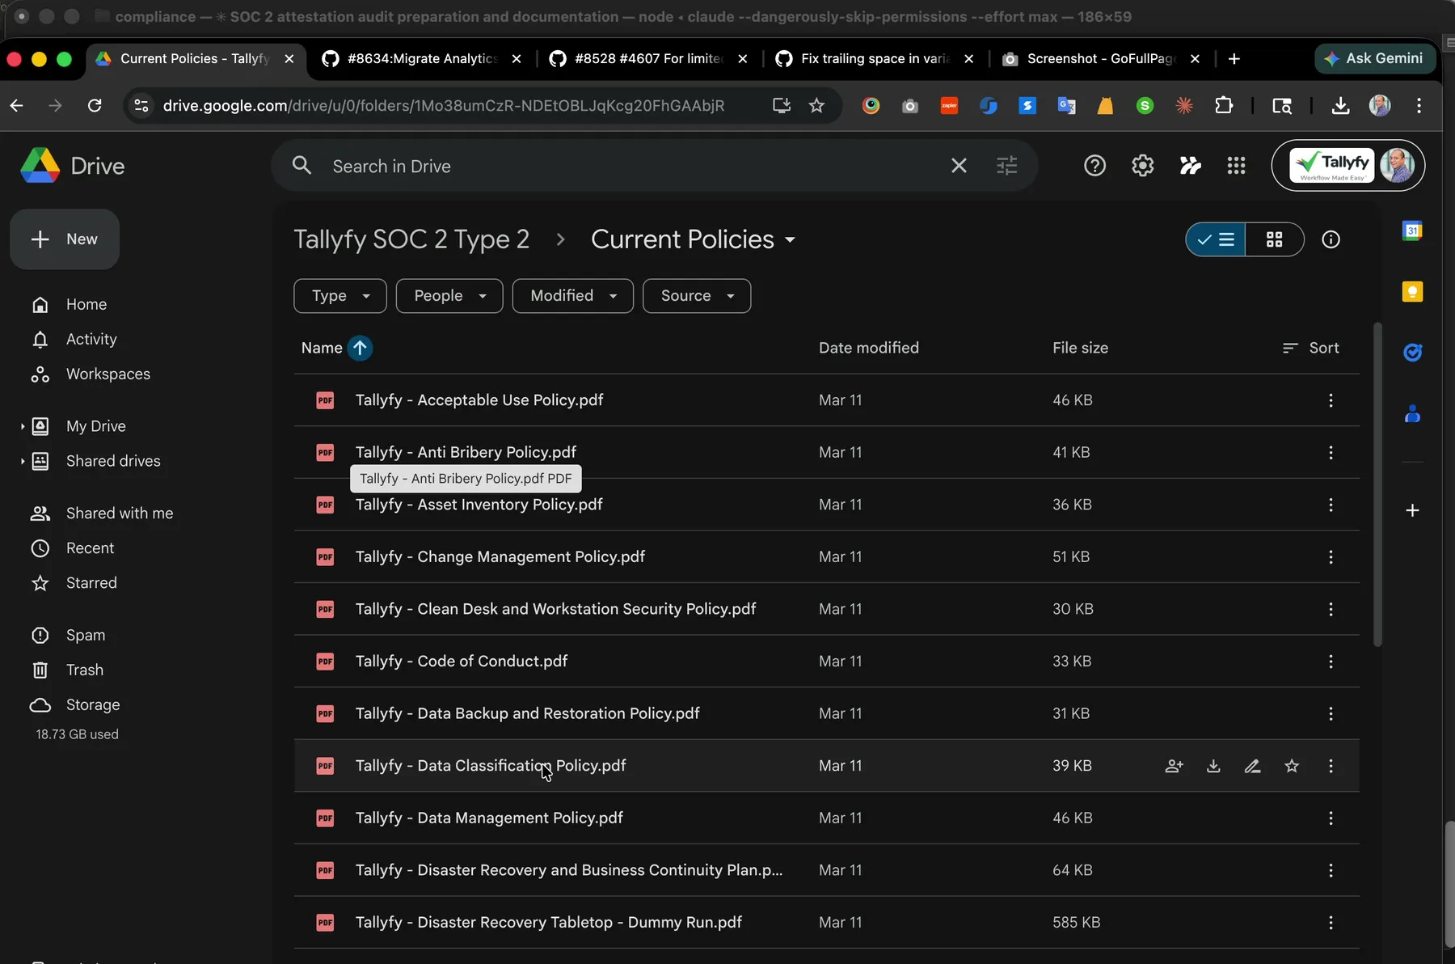The image size is (1455, 964).
Task: Open Google Calendar side panel
Action: click(x=1412, y=230)
